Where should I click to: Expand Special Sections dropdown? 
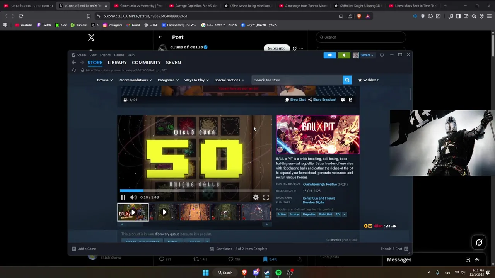click(229, 80)
